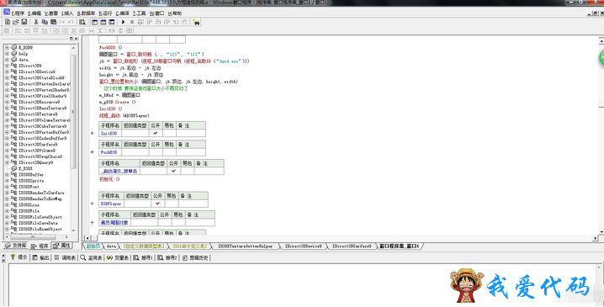Click the Stop square toolbar icon
This screenshot has height=307, width=604.
[x=132, y=22]
